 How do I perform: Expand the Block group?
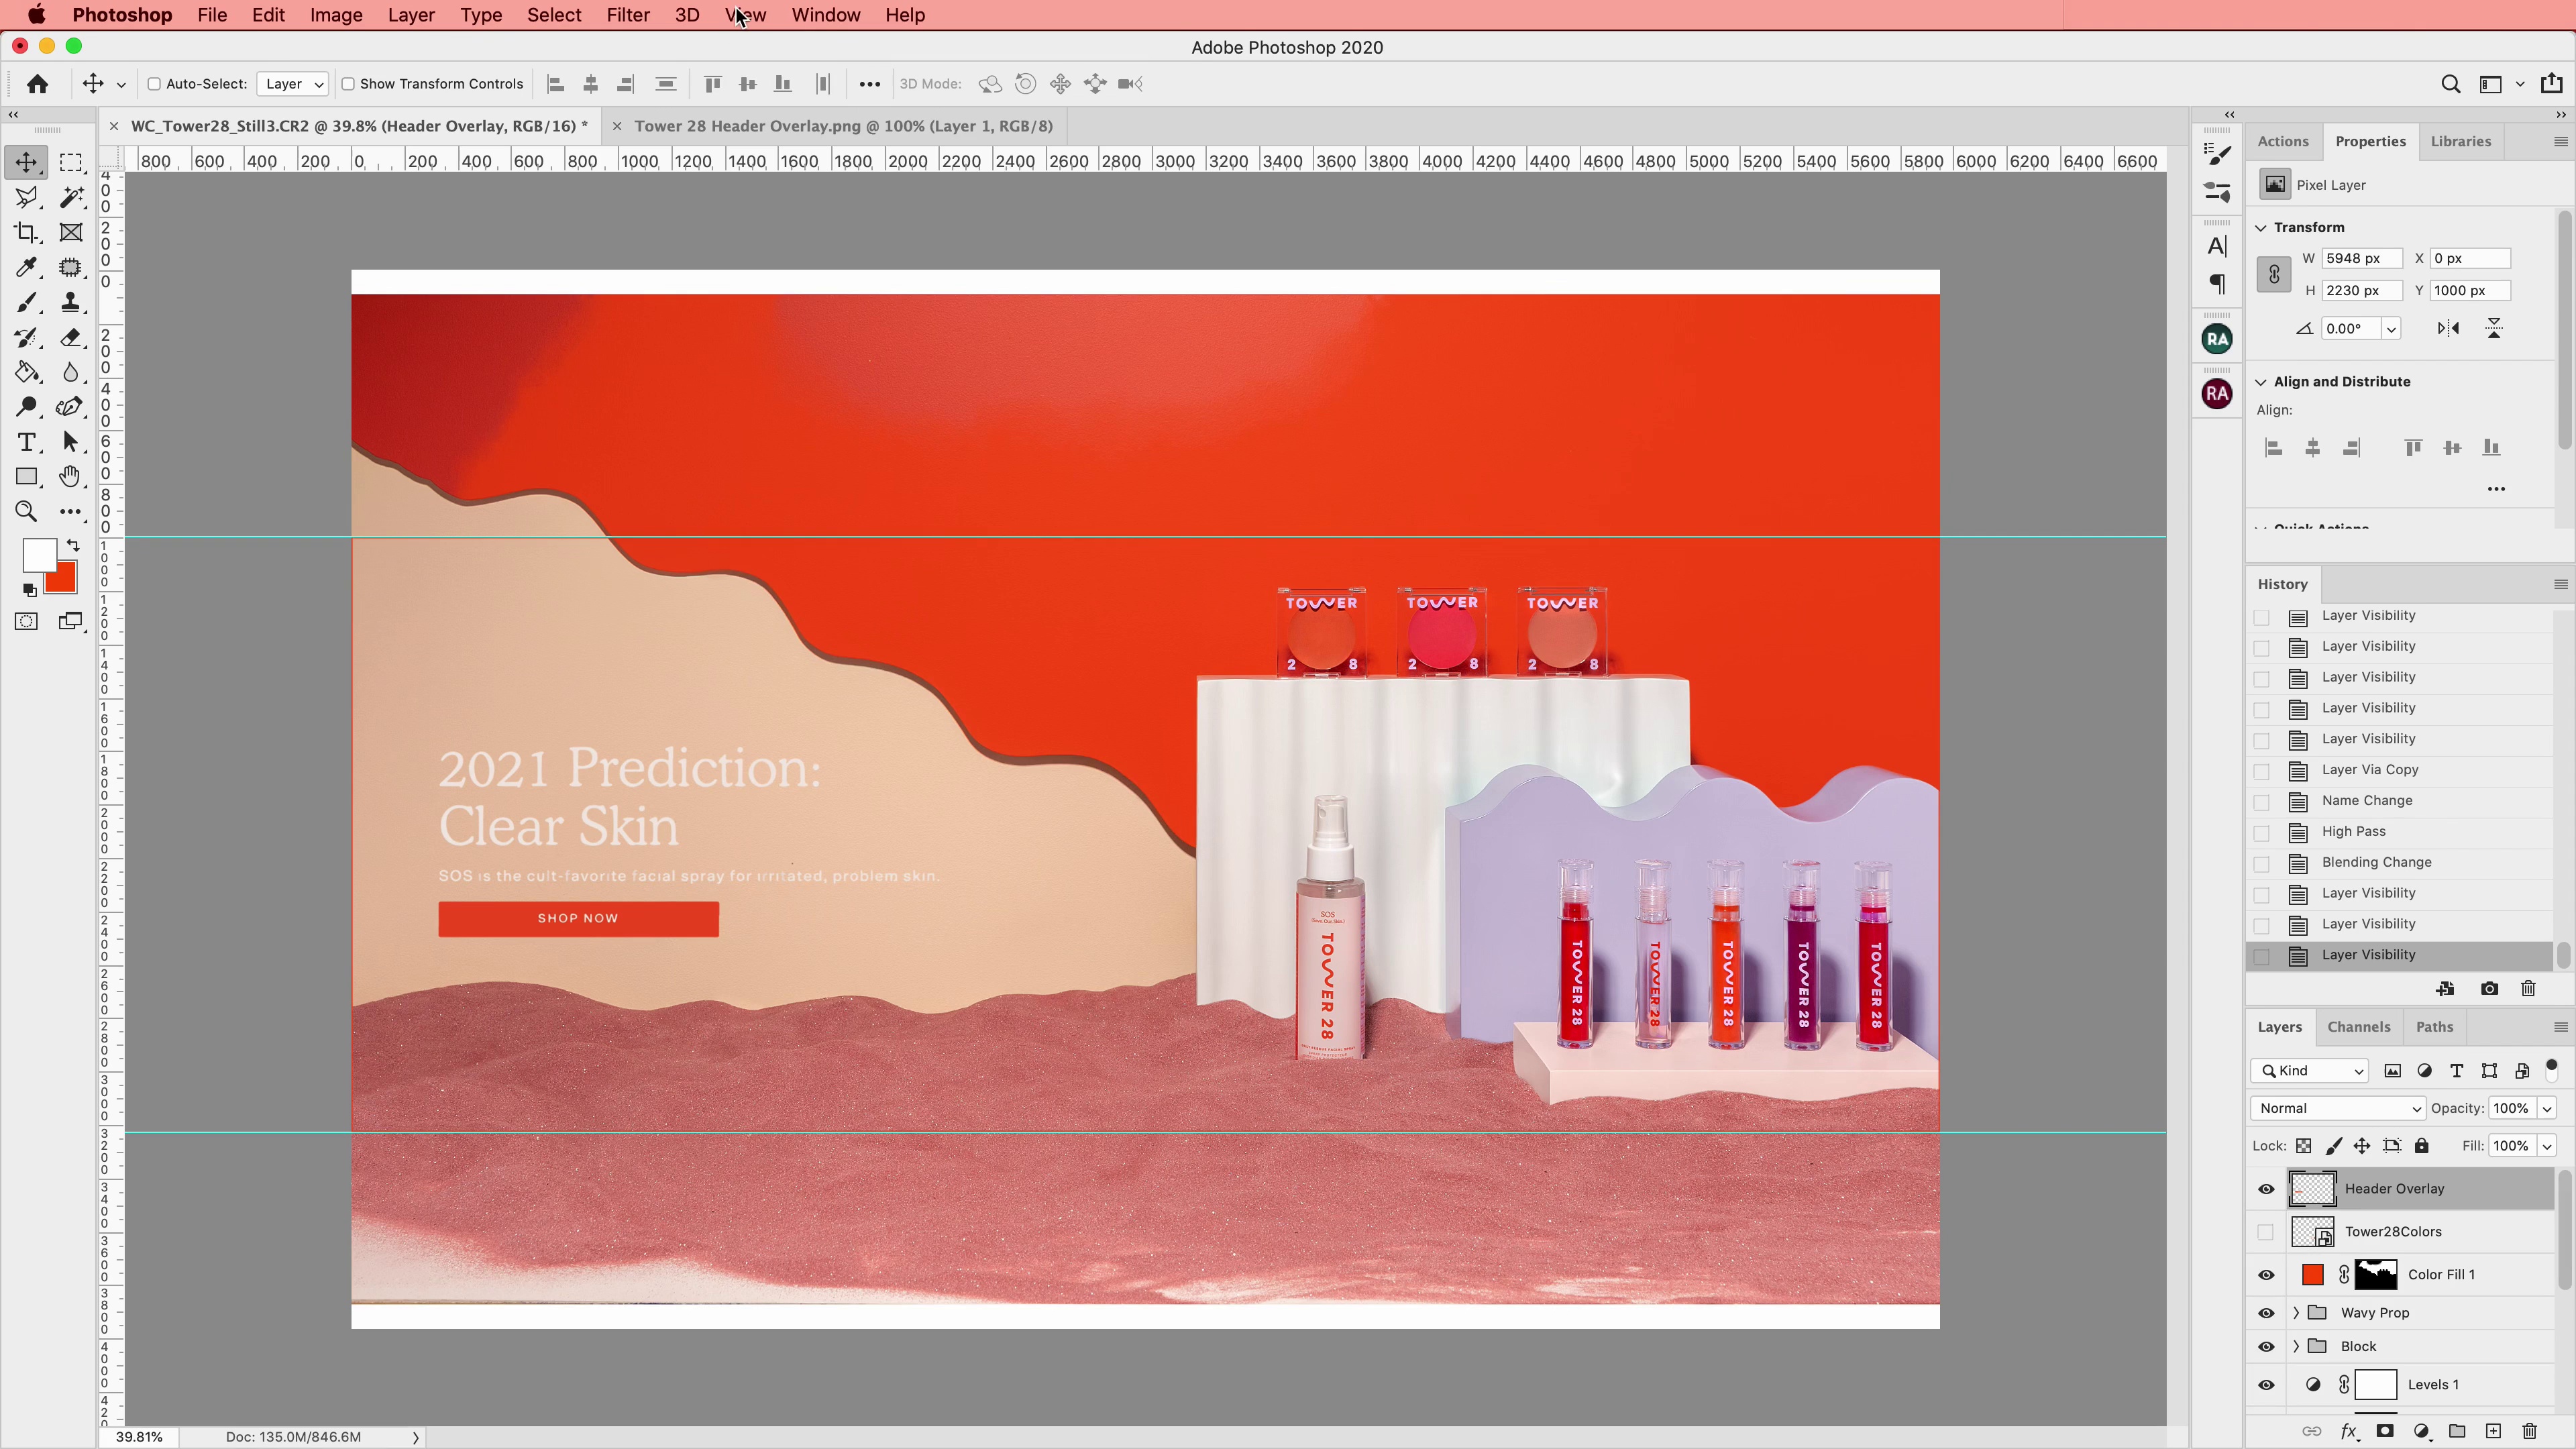[2296, 1347]
